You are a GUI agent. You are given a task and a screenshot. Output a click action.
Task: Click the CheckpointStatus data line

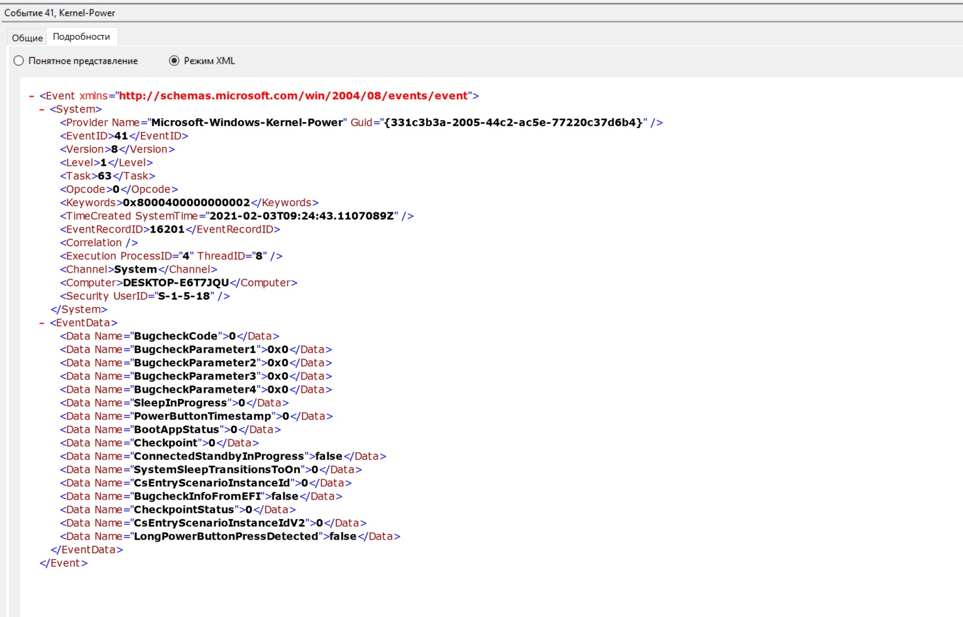(x=178, y=510)
